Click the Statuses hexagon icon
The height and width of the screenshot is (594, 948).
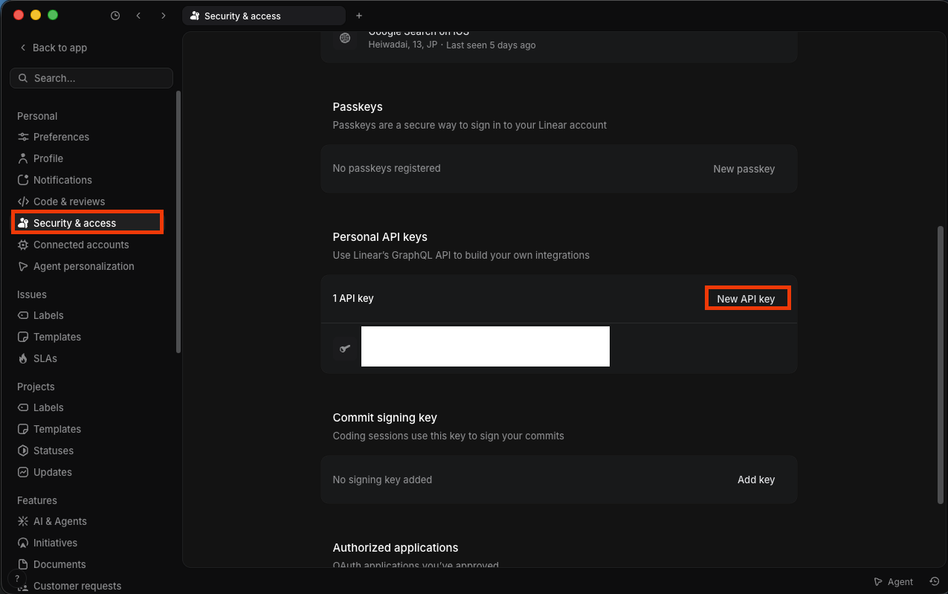click(x=23, y=451)
